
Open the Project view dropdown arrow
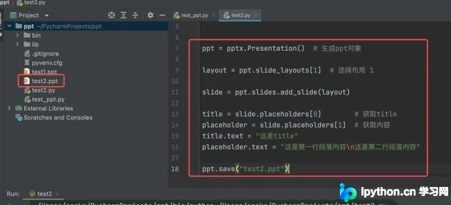[x=47, y=16]
